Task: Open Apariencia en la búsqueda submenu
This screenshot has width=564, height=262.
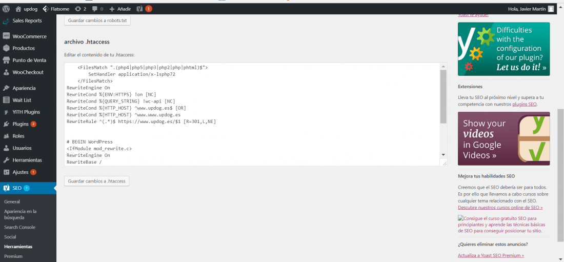Action: pos(20,214)
